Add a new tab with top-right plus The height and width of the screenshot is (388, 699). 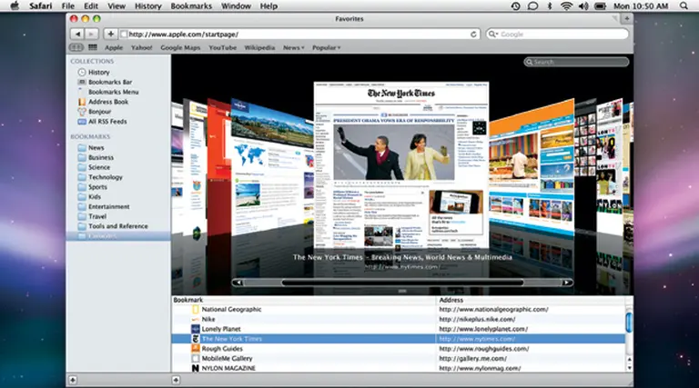627,19
